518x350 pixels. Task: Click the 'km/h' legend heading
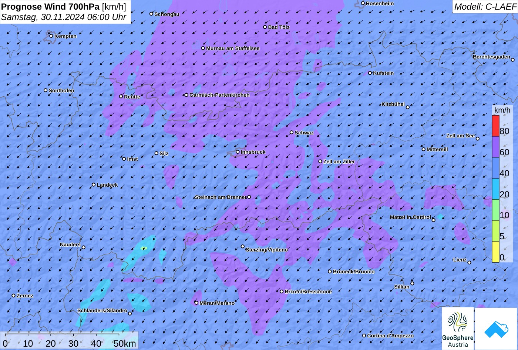[502, 110]
